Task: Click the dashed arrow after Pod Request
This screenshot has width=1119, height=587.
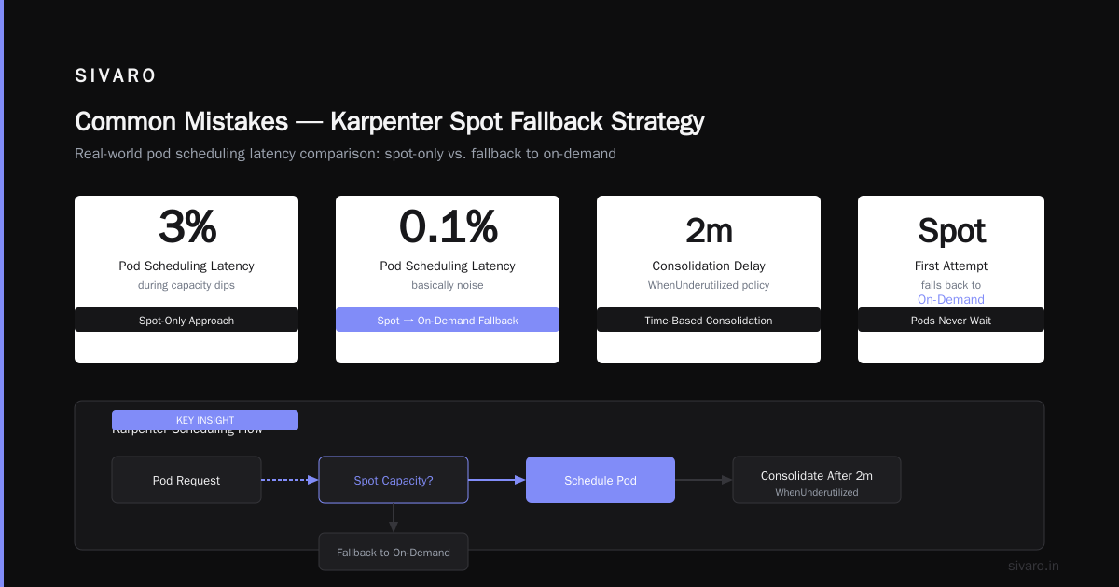Action: [x=290, y=480]
